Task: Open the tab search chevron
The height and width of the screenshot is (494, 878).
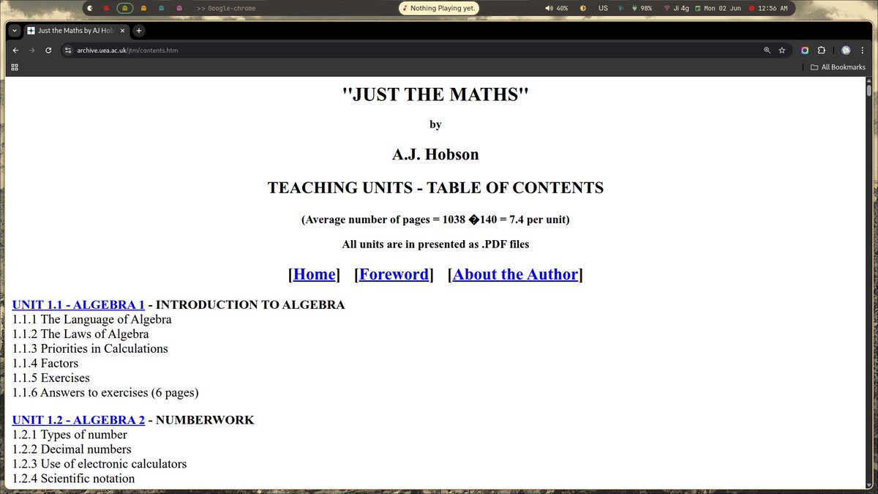Action: 13,30
